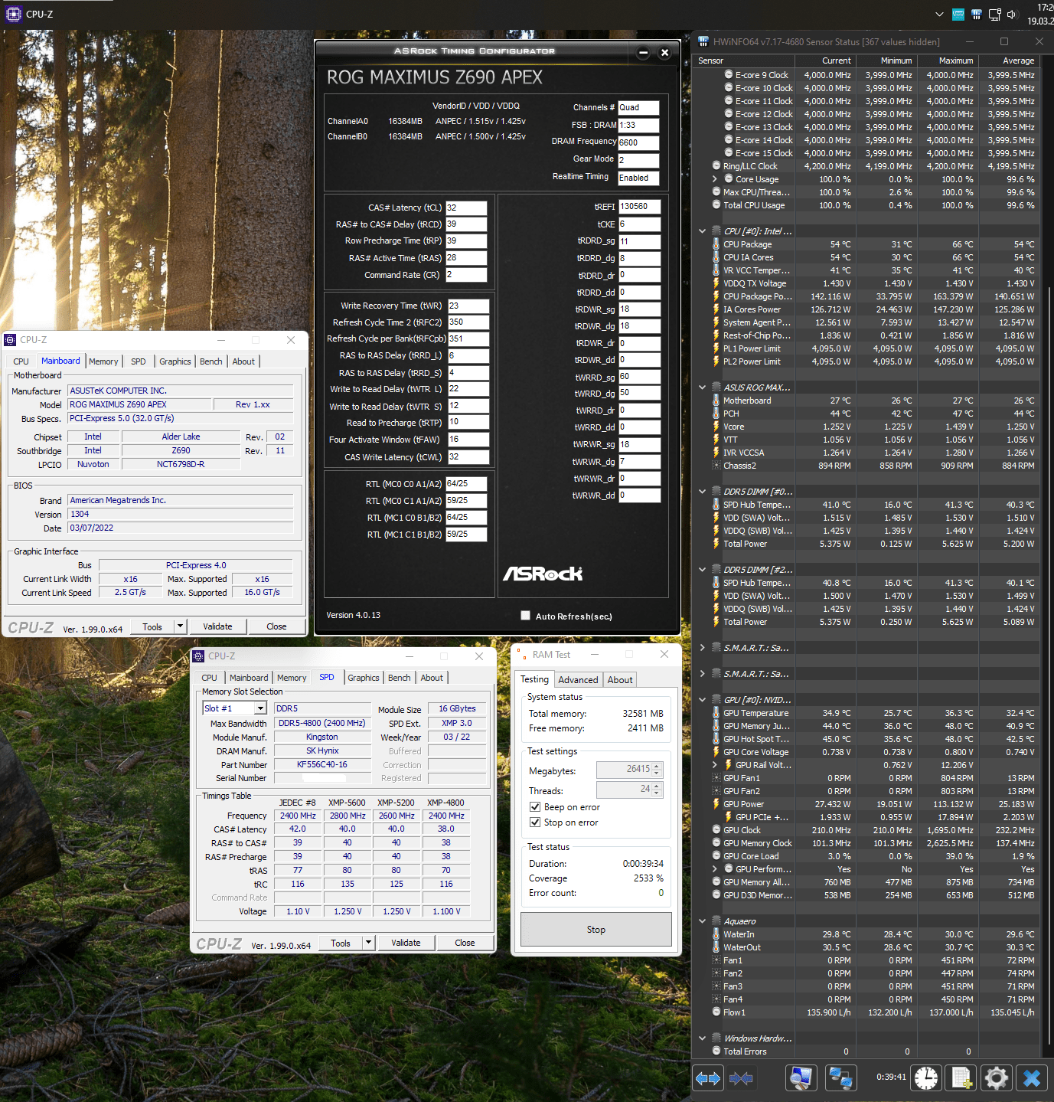
Task: Show hidden tray icons chevron
Action: tap(939, 15)
